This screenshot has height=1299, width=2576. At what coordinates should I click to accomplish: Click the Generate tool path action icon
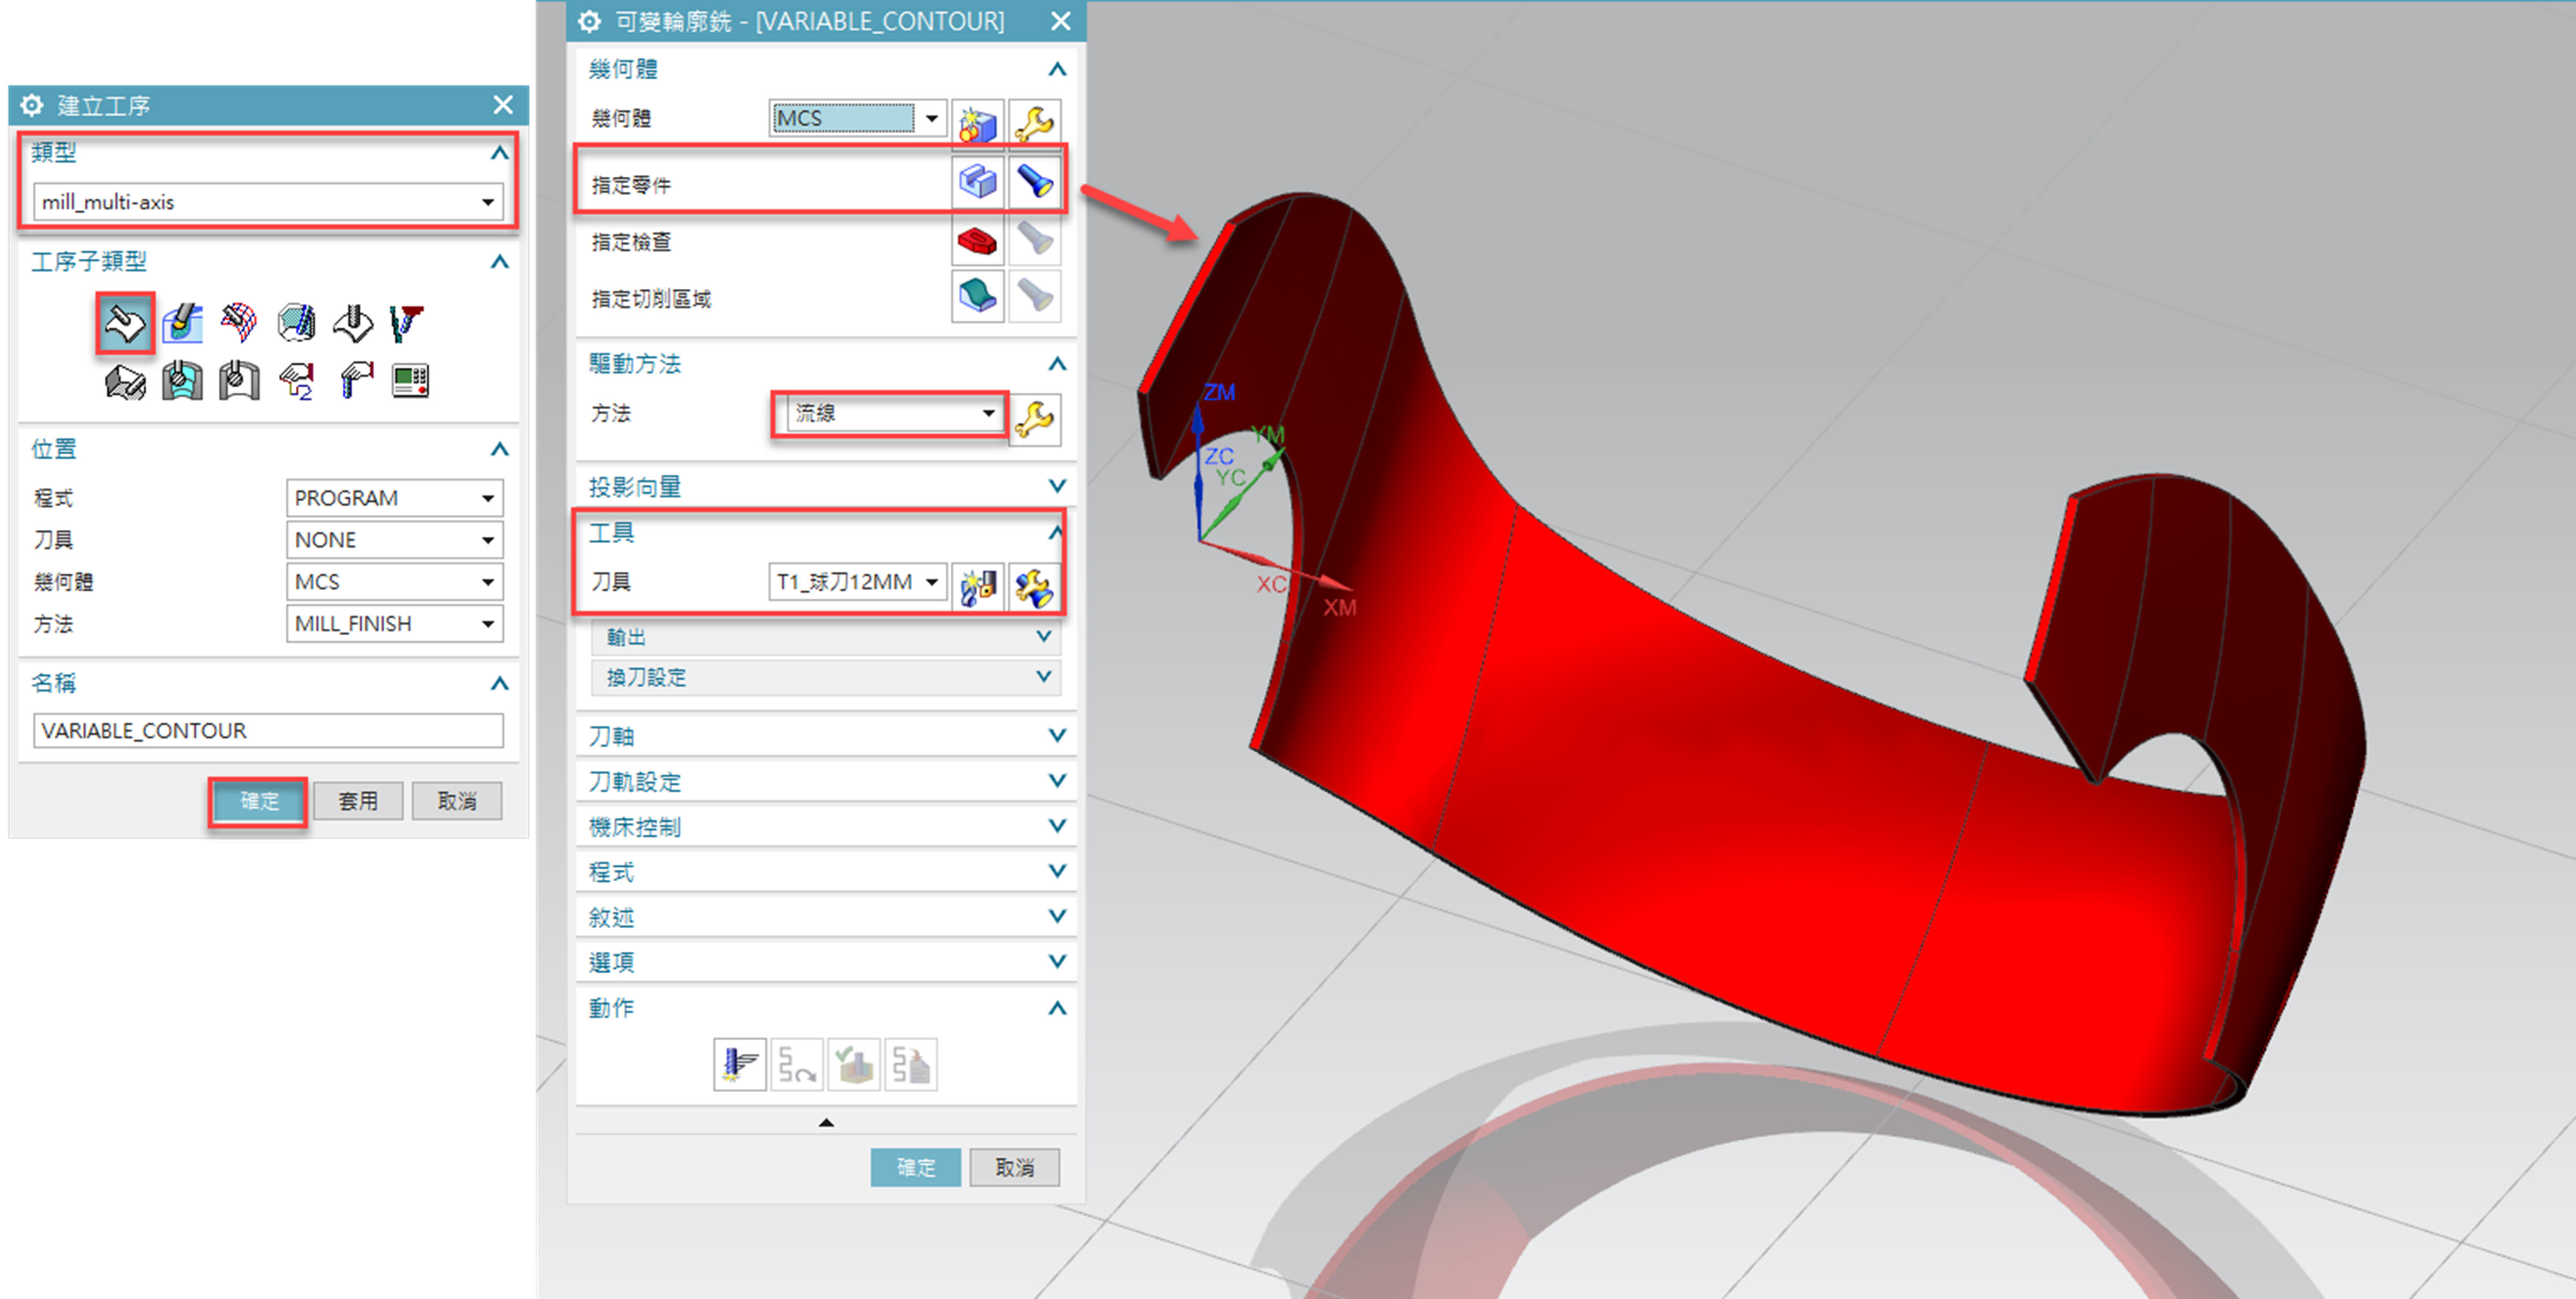click(740, 1064)
